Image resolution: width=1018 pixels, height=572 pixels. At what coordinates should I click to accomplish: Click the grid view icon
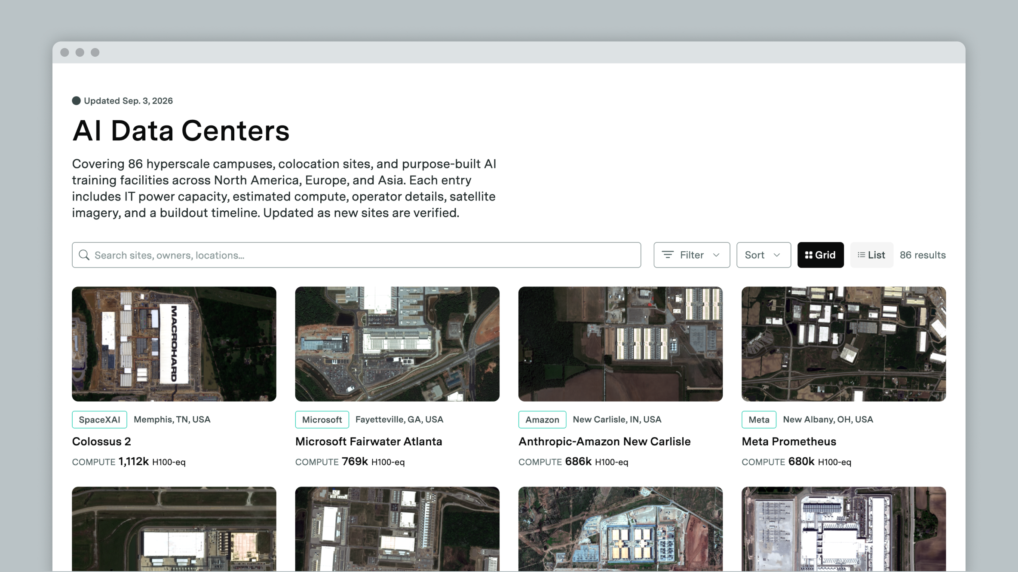tap(809, 255)
